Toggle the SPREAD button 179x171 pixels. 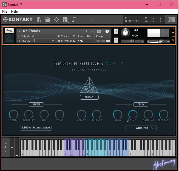tap(89, 97)
